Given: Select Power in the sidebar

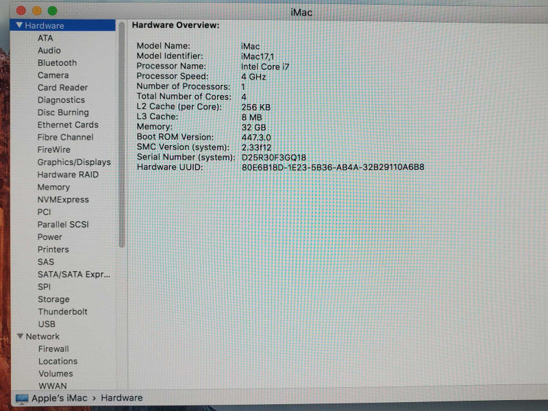Looking at the screenshot, I should click(50, 237).
